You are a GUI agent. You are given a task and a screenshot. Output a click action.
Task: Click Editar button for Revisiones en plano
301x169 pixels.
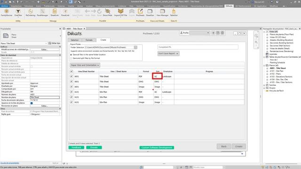click(x=45, y=106)
